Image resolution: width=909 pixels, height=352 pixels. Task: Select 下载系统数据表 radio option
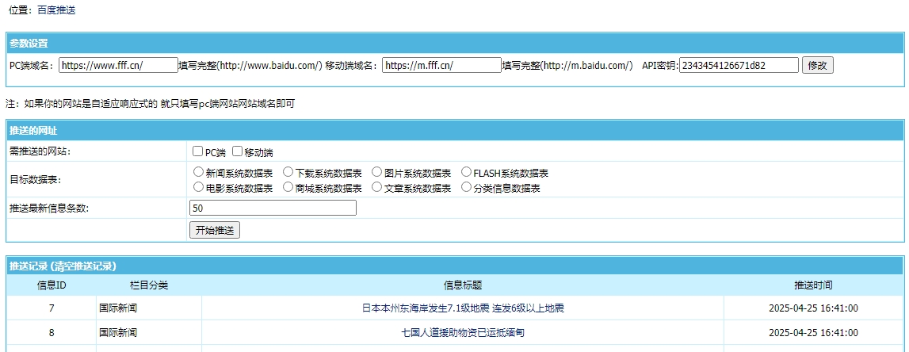288,172
